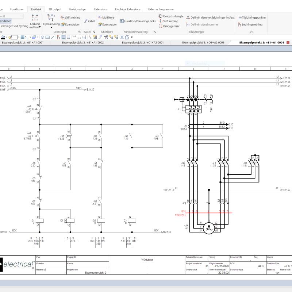Expand the Opmærkning dropdown arrow
Screen dimensions: 292x292
(51, 28)
